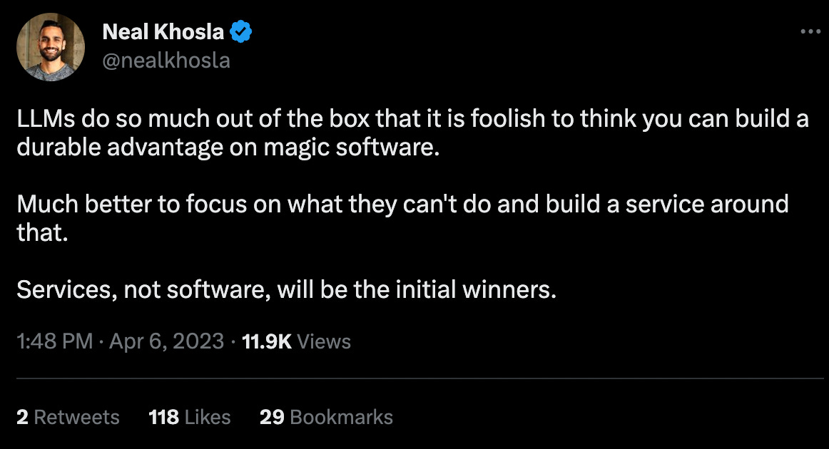The width and height of the screenshot is (829, 449).
Task: View the list of Likes
Action: [x=207, y=417]
